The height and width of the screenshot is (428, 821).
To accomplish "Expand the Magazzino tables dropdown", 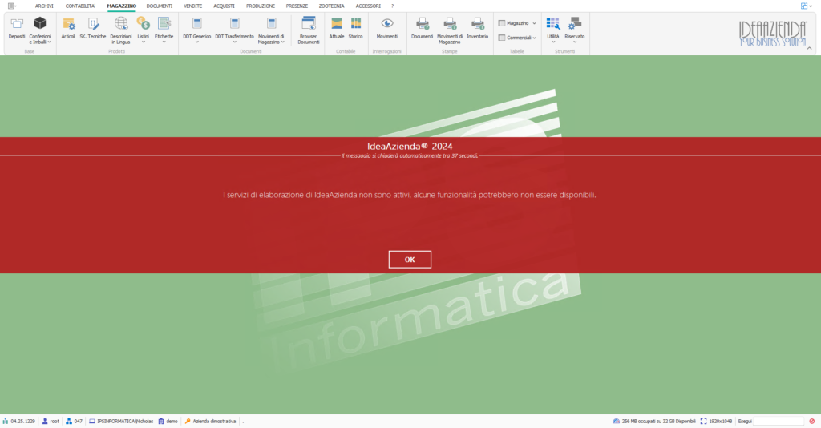I will 517,23.
